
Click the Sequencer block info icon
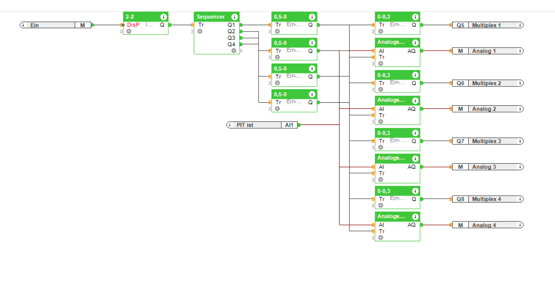(234, 17)
